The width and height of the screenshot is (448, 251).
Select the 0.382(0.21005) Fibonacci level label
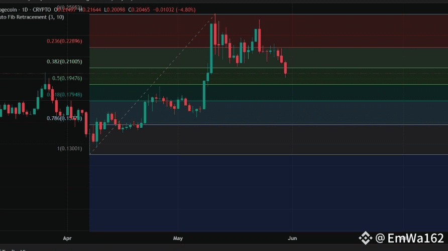point(64,62)
